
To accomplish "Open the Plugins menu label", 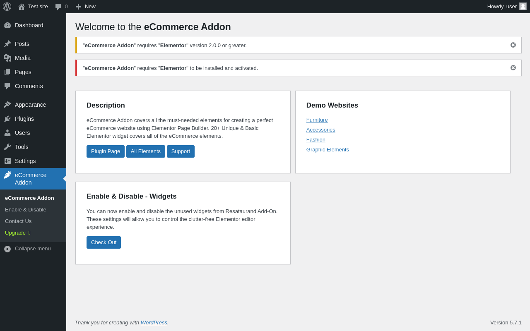I will tap(24, 119).
